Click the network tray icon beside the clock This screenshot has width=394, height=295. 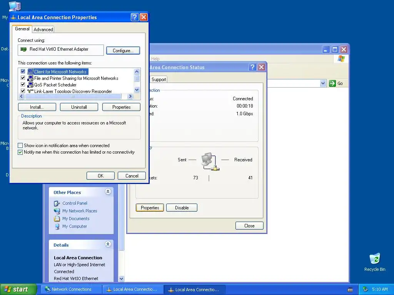pyautogui.click(x=366, y=289)
